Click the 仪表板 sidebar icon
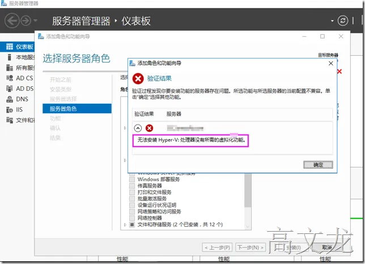Viewport: 365px width, 264px height. [10, 47]
